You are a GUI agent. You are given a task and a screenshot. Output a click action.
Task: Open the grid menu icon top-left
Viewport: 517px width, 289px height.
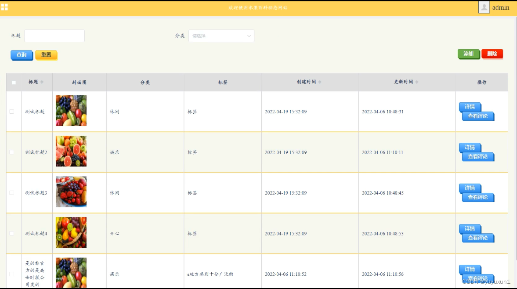[x=5, y=7]
